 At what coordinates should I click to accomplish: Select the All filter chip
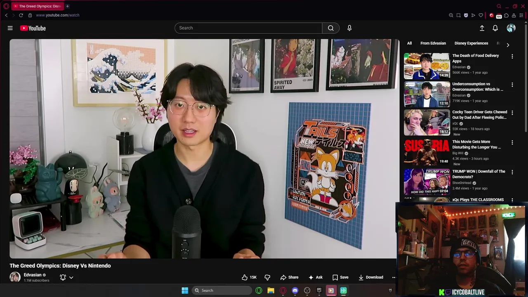click(409, 43)
